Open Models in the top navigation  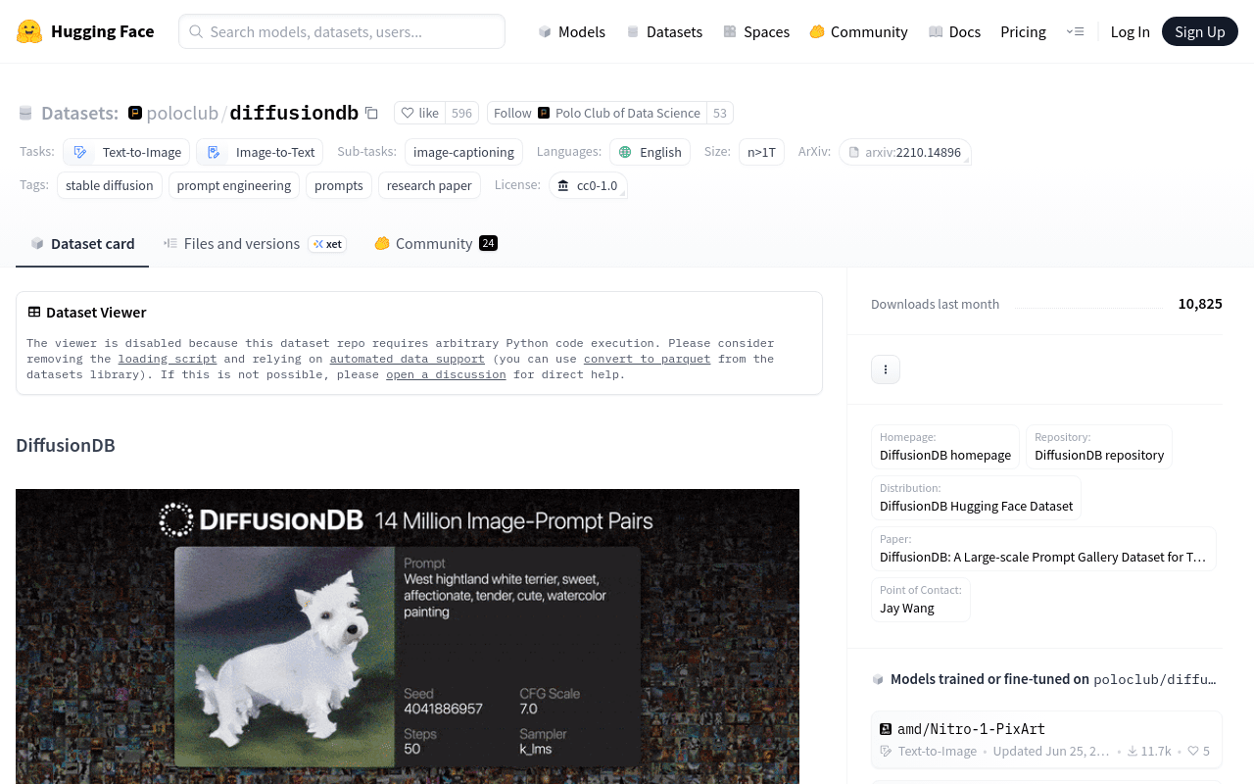point(571,31)
